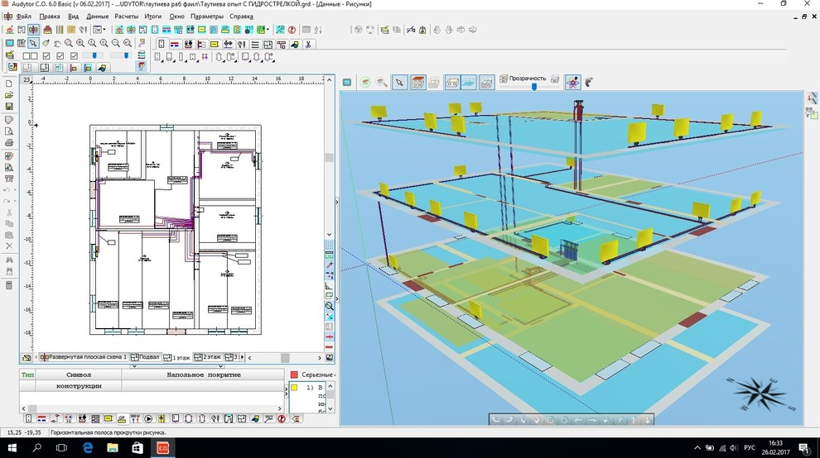Viewport: 820px width, 458px height.
Task: Switch to the Подвал tab
Action: point(146,358)
